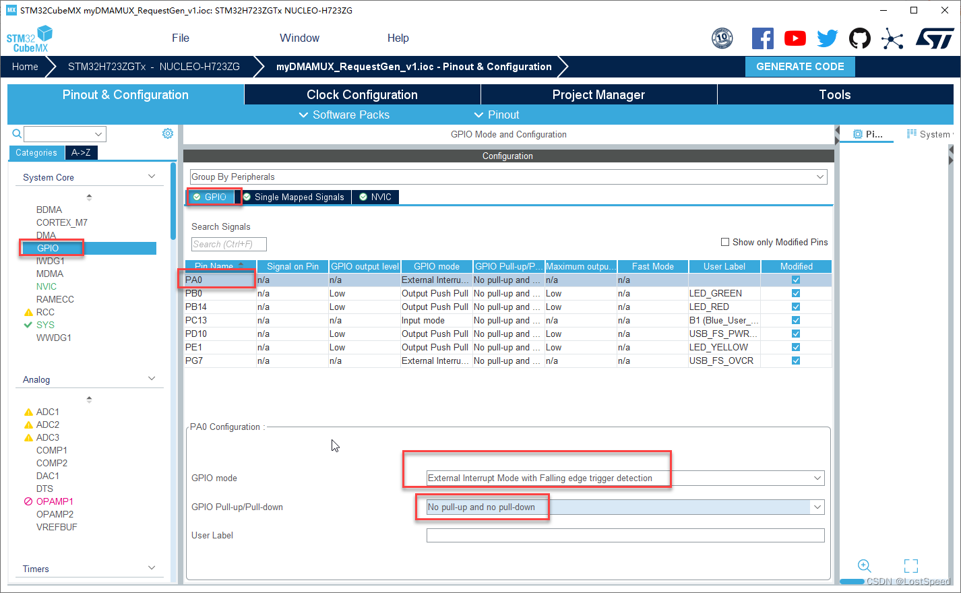Toggle Modified checkbox in PE1 row
This screenshot has width=961, height=593.
pos(796,347)
